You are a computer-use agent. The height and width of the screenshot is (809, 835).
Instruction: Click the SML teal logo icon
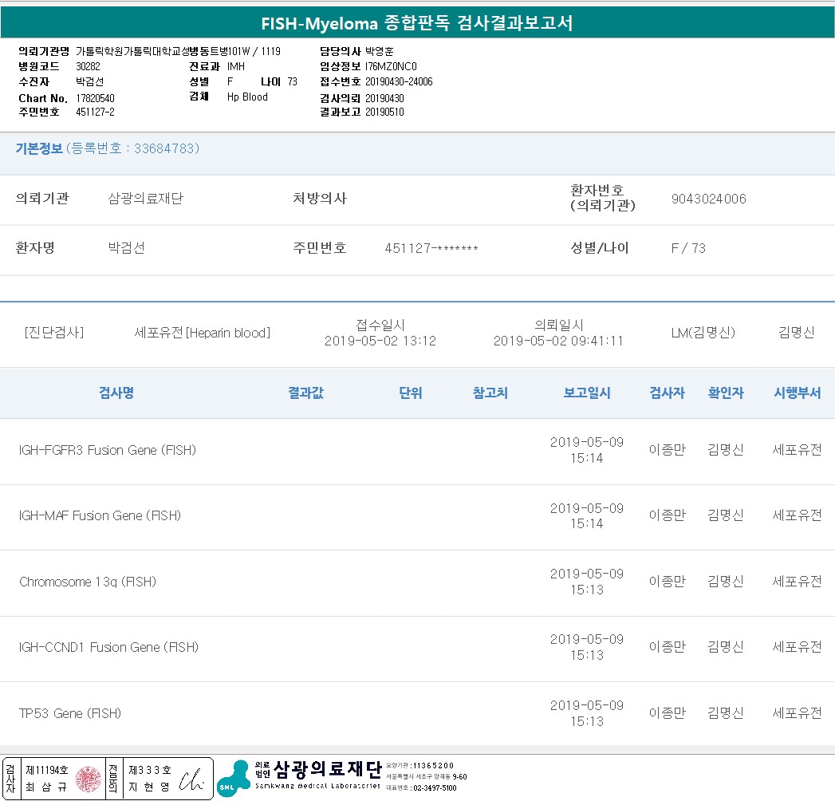pos(233,779)
